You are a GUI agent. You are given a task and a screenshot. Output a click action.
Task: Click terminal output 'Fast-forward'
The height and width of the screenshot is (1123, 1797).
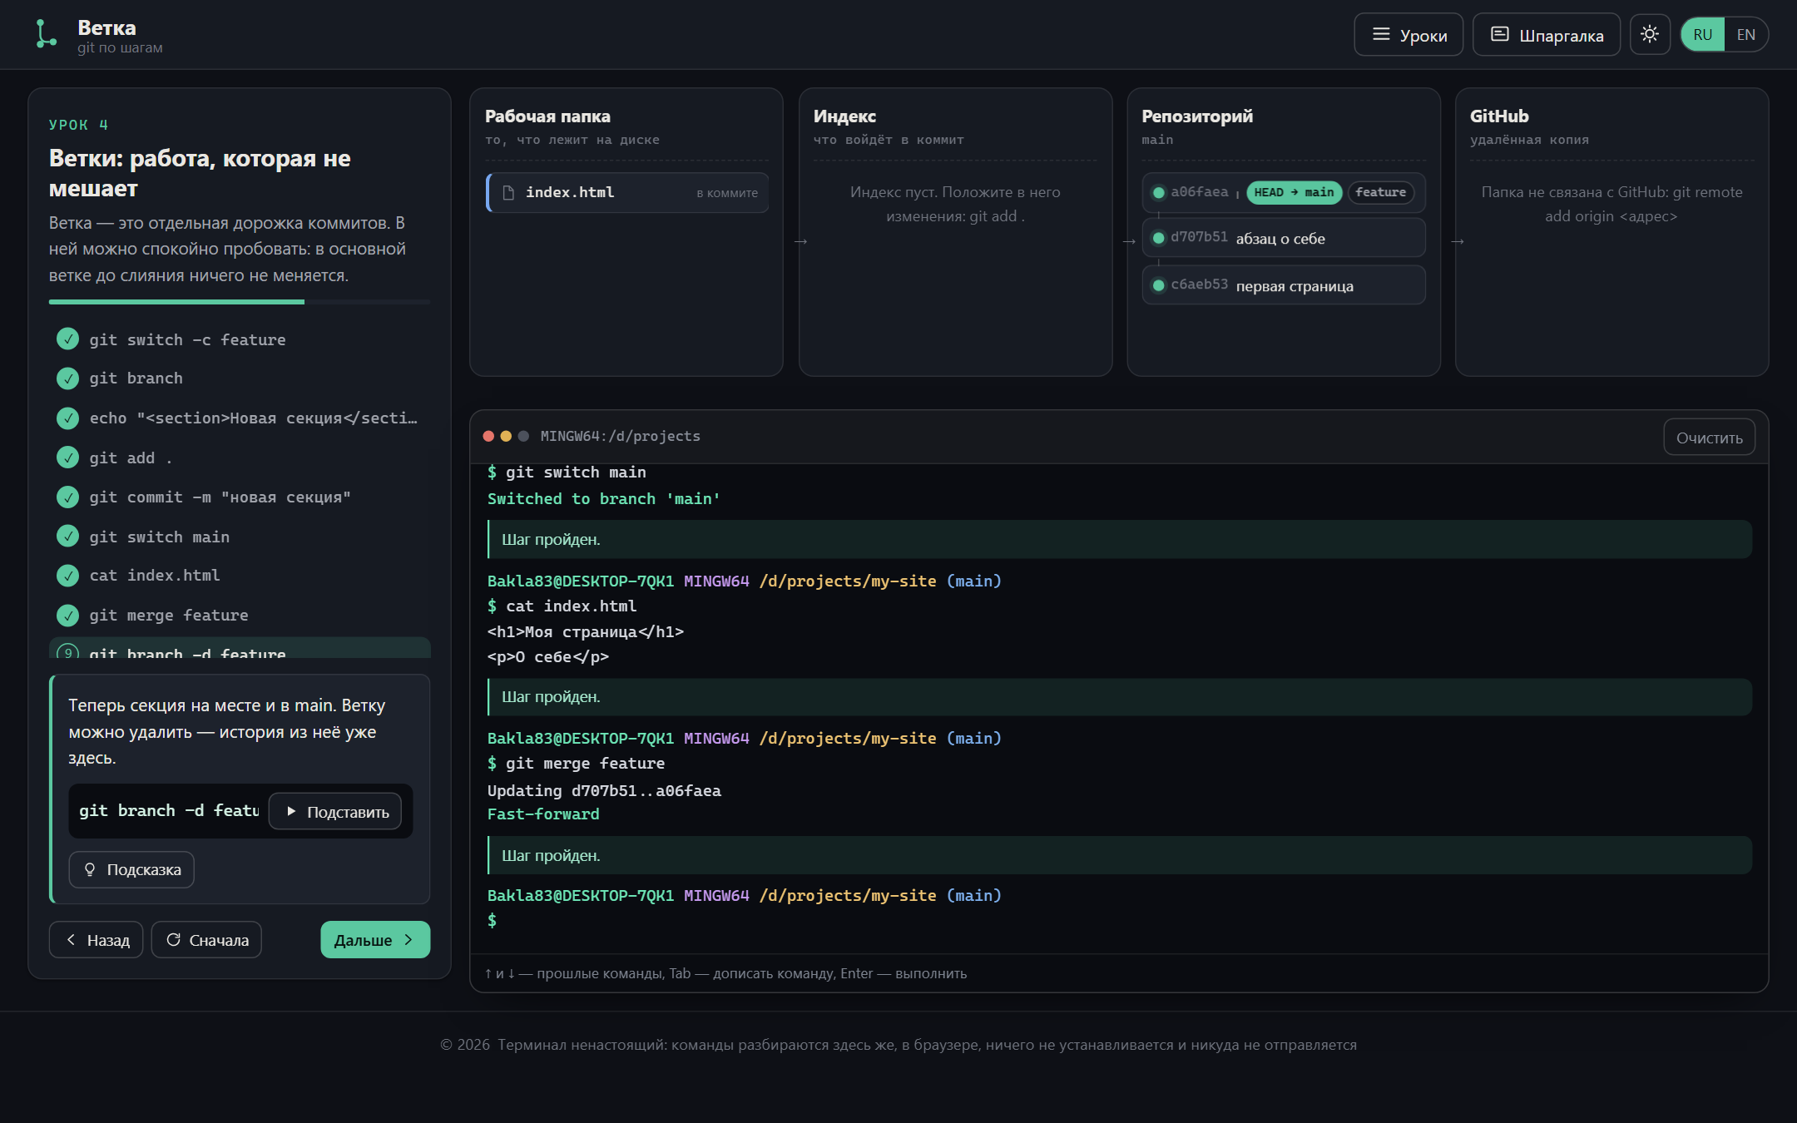pyautogui.click(x=543, y=814)
